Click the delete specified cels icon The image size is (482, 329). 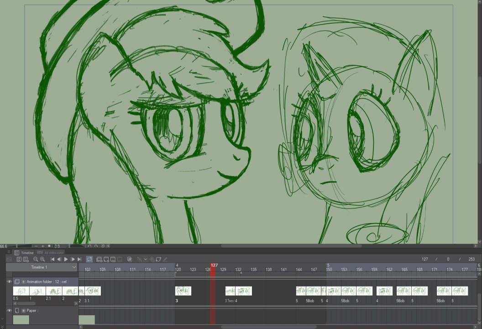(120, 260)
